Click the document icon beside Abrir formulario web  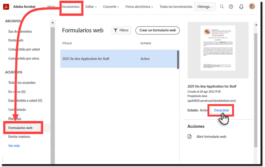[190, 136]
